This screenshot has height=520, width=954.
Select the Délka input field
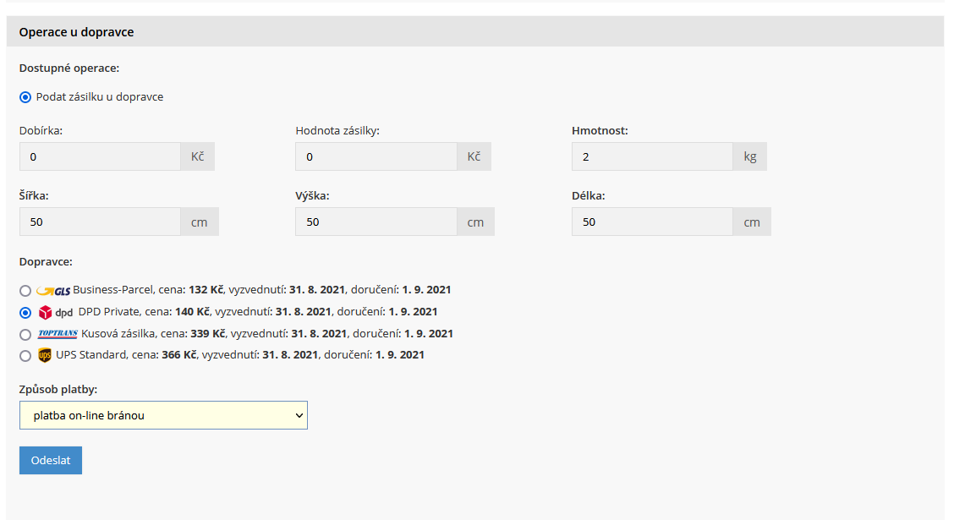[x=652, y=222]
